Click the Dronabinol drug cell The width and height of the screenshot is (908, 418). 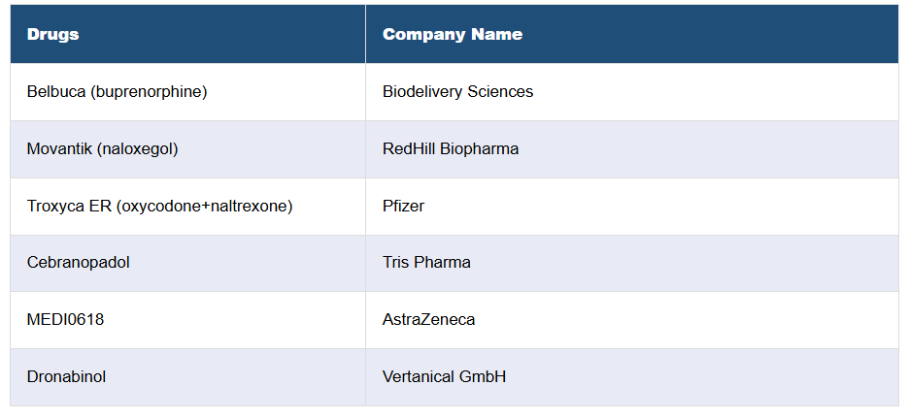pos(67,377)
